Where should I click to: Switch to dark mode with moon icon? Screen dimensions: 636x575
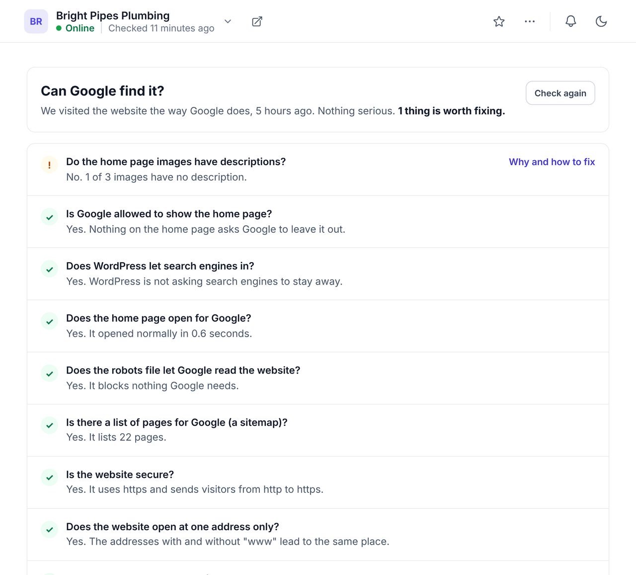tap(601, 21)
